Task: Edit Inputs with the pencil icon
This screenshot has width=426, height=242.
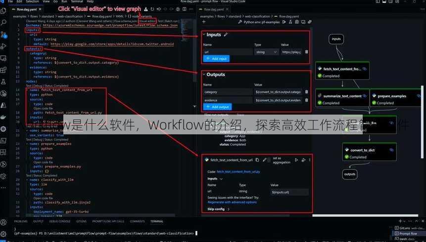Action: [x=226, y=35]
